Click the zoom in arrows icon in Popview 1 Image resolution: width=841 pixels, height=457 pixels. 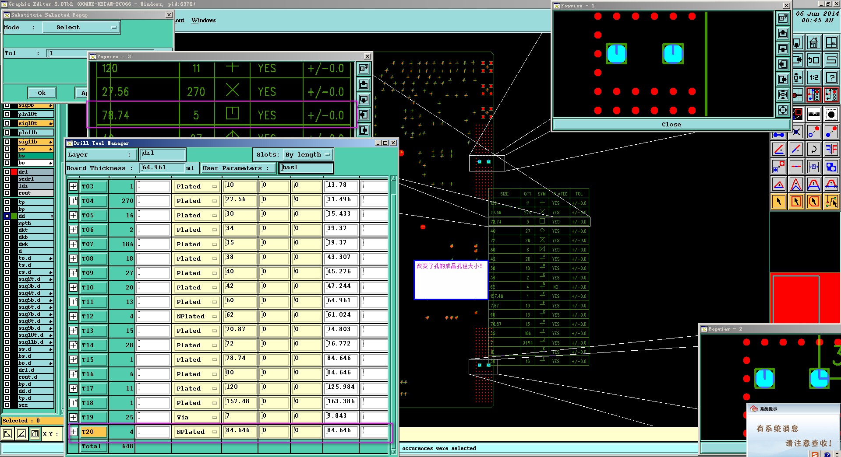[783, 94]
